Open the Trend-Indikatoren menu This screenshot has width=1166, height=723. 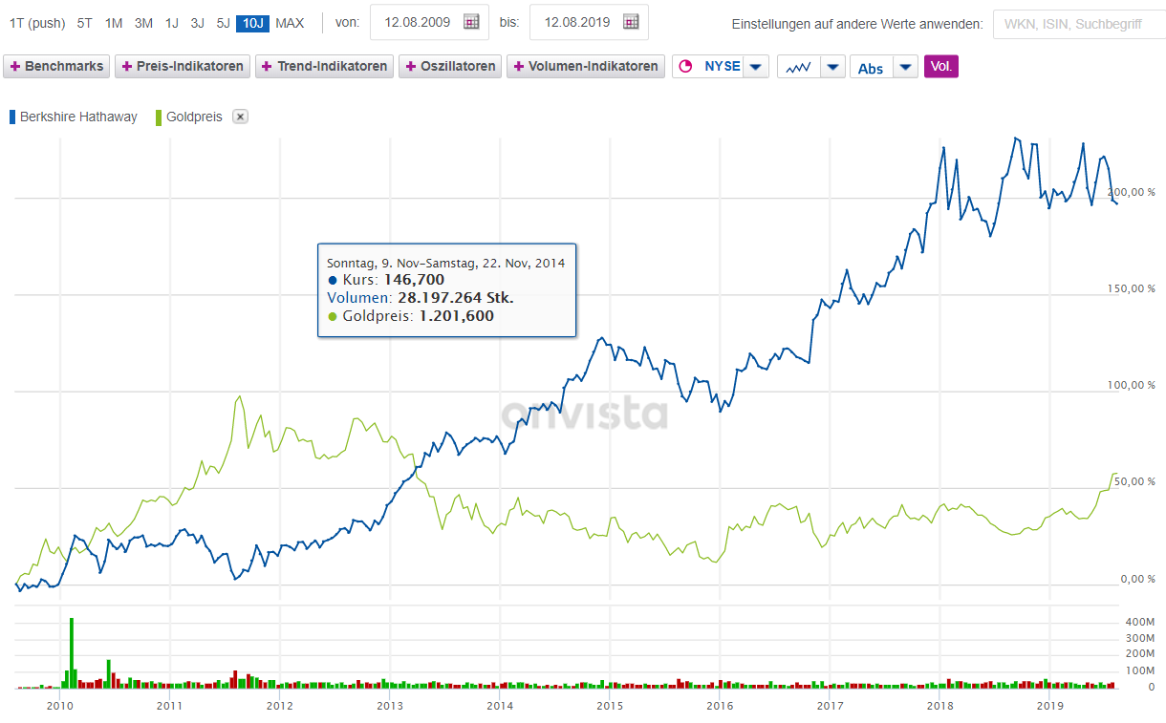pos(324,67)
